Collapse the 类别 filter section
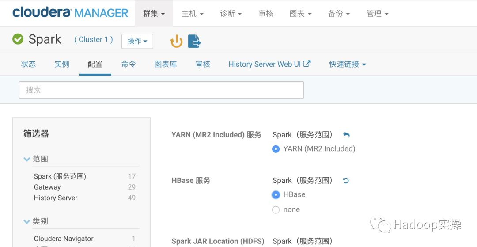Screen dimensions: 477x247 [x=27, y=221]
